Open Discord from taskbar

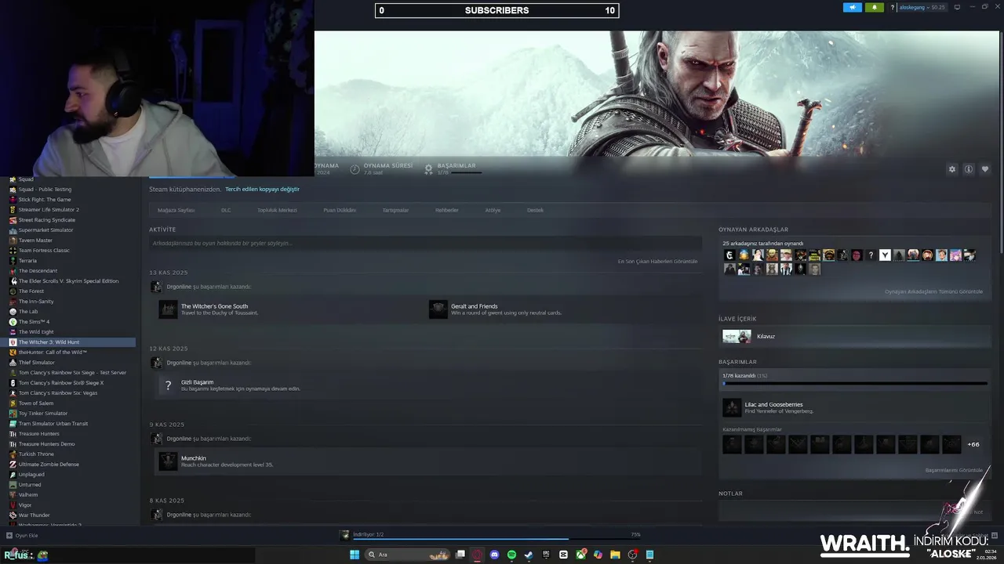[x=494, y=555]
